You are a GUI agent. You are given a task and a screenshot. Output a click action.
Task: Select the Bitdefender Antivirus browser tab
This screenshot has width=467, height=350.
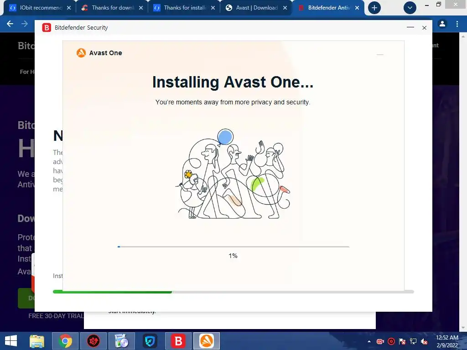pos(328,8)
